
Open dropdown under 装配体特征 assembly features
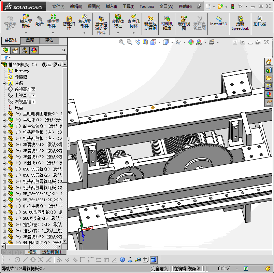click(x=118, y=33)
